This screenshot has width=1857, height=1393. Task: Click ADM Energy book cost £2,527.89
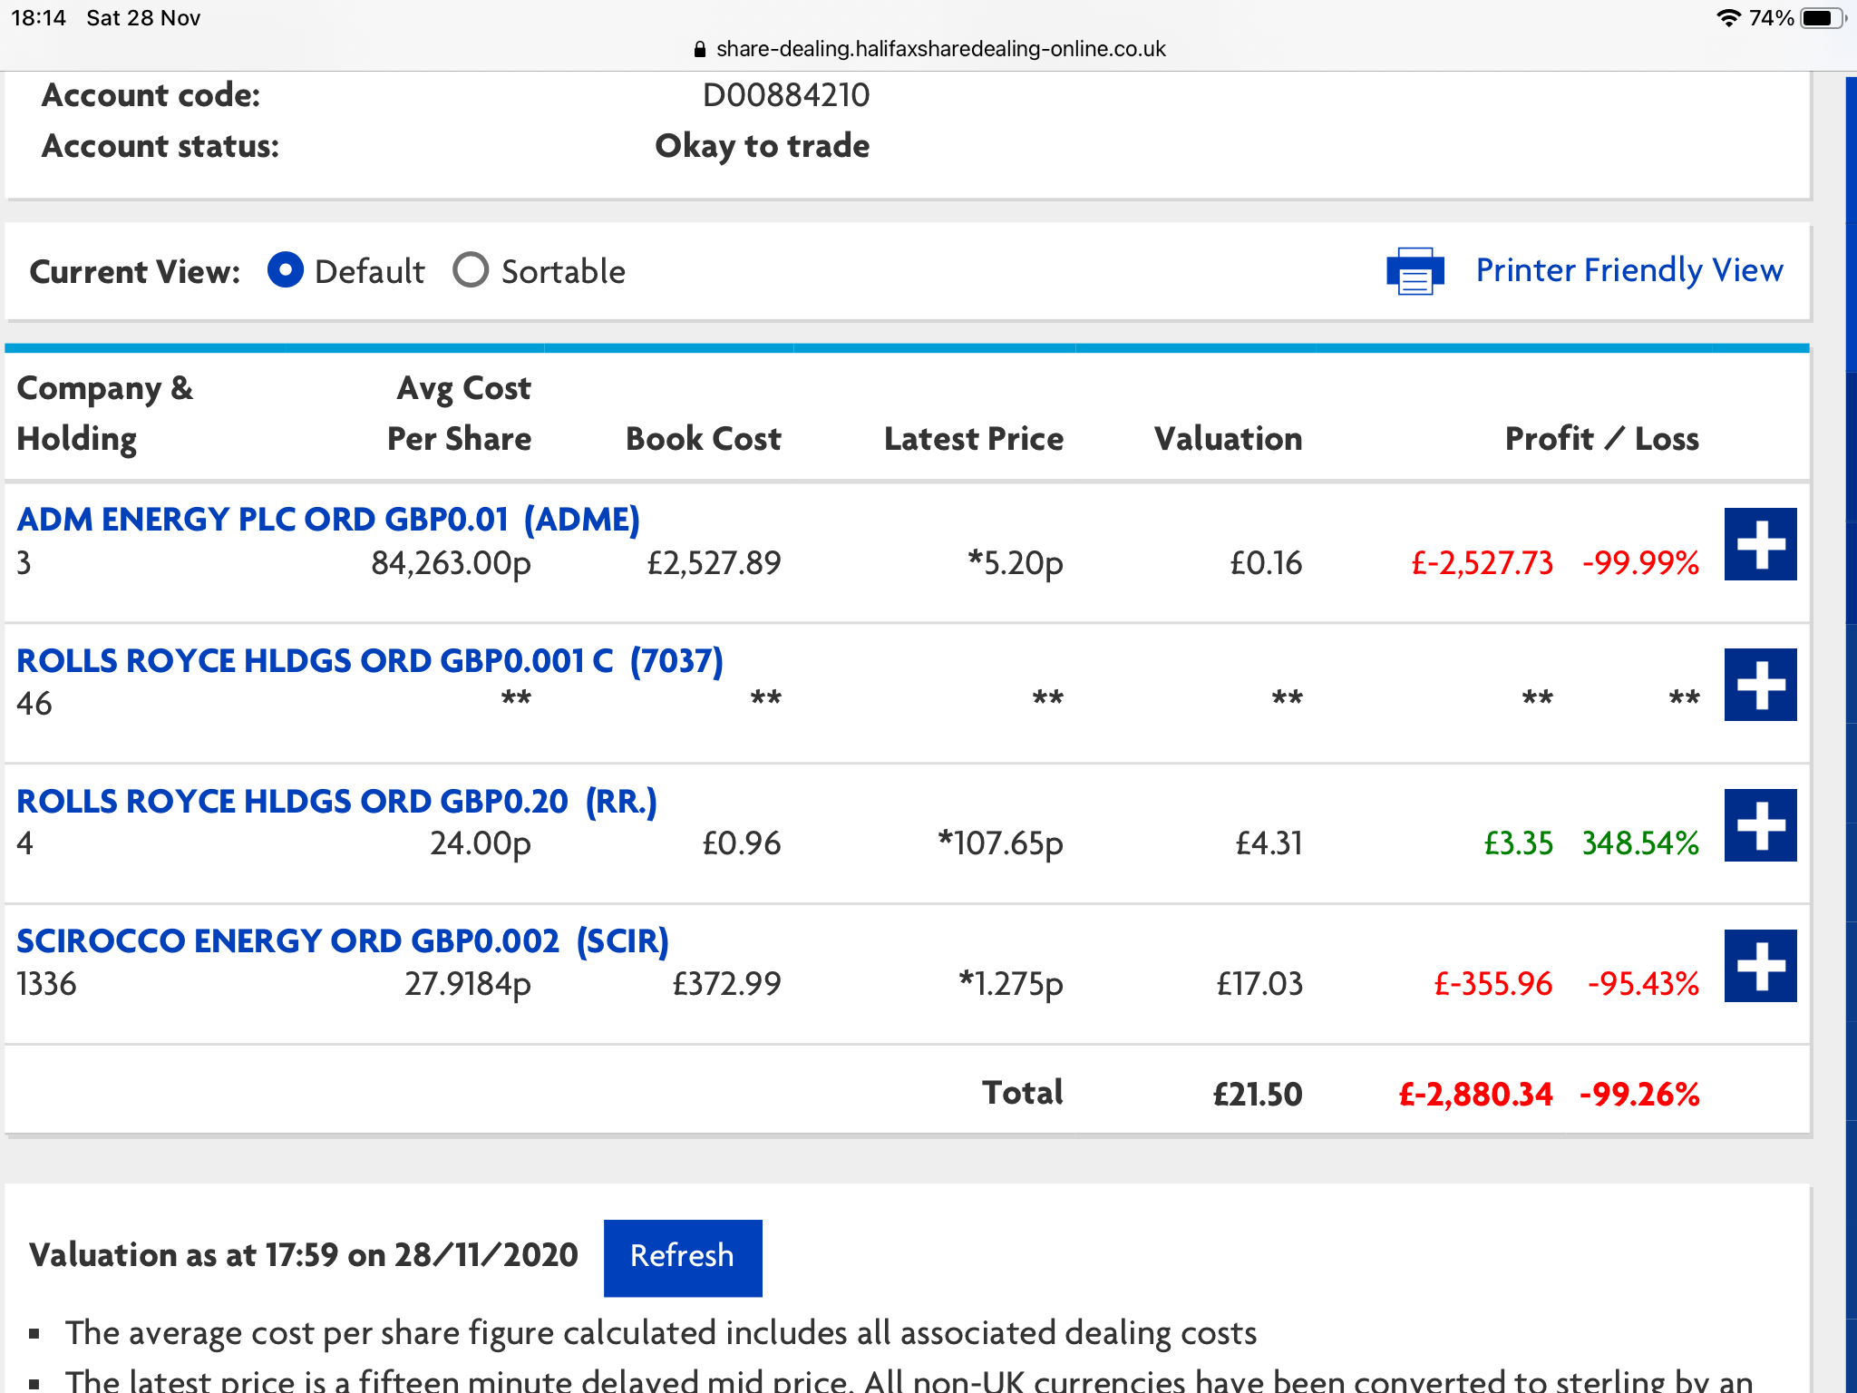714,563
